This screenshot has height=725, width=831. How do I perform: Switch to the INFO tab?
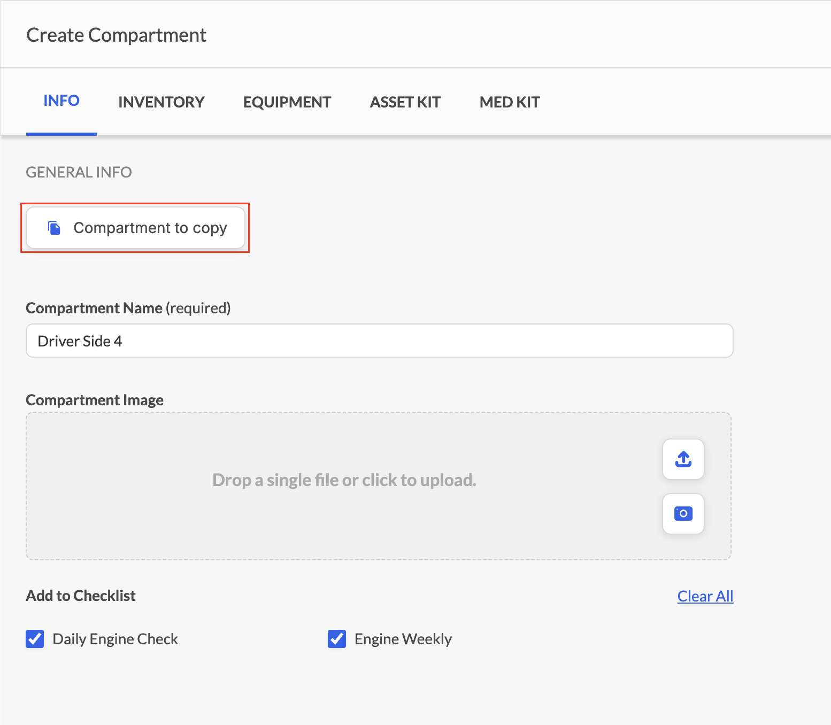tap(61, 101)
